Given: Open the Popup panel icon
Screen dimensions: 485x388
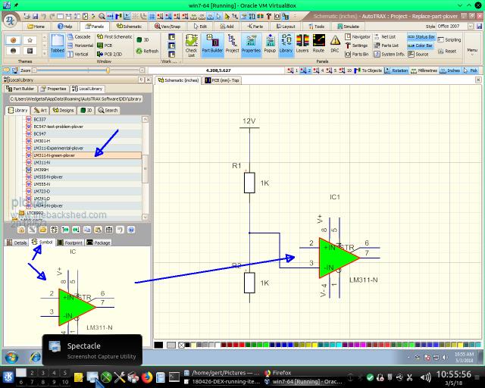Looking at the screenshot, I should [269, 44].
